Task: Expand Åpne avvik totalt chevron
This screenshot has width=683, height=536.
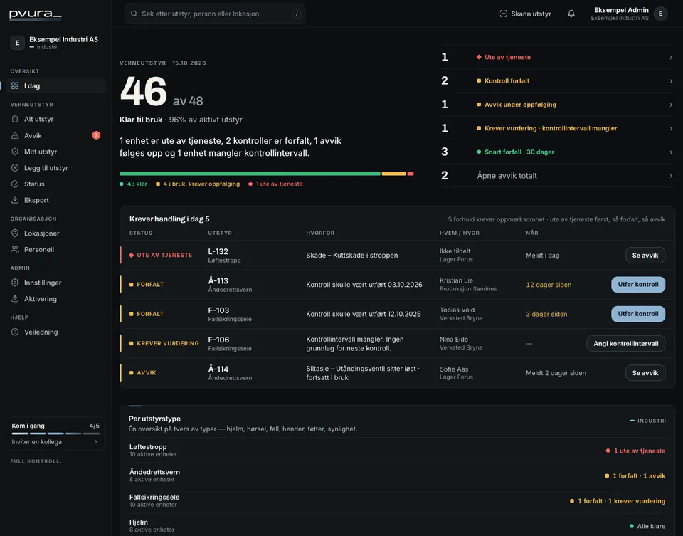Action: [x=671, y=176]
